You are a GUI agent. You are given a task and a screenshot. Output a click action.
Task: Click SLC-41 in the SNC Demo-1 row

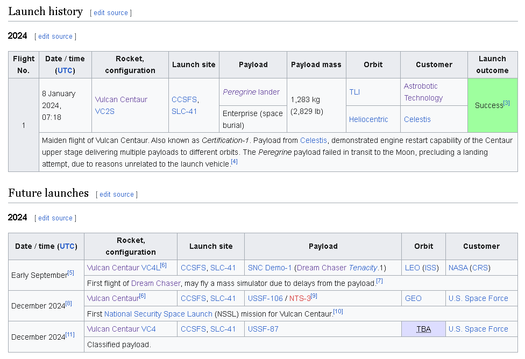pyautogui.click(x=223, y=268)
